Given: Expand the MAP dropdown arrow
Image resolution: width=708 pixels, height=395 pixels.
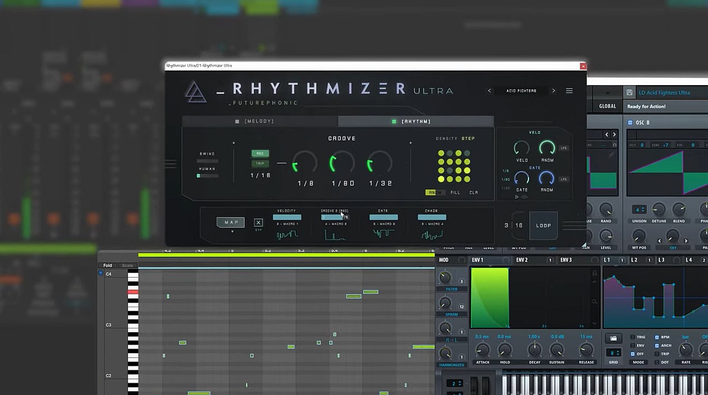Looking at the screenshot, I should tap(232, 232).
